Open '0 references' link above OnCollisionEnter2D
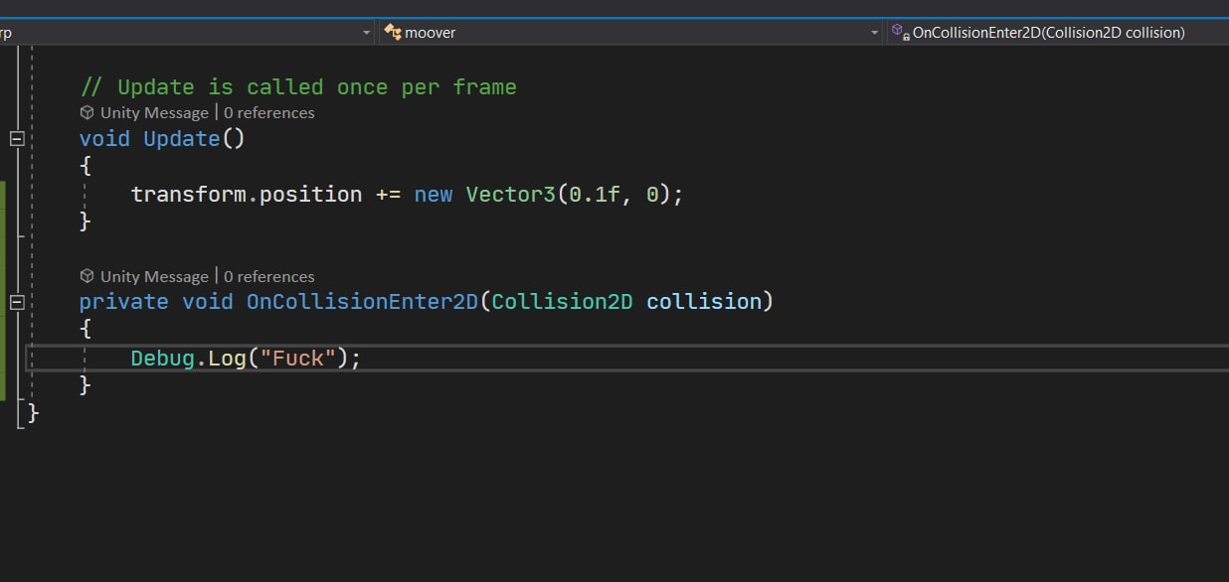 pyautogui.click(x=269, y=276)
